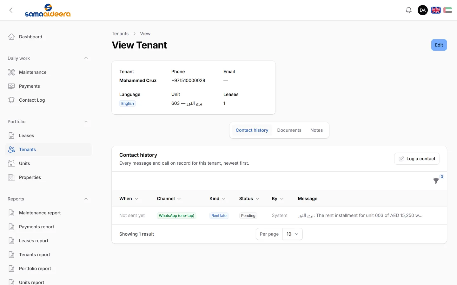This screenshot has height=285, width=457.
Task: Sort by the Kind column
Action: 218,199
